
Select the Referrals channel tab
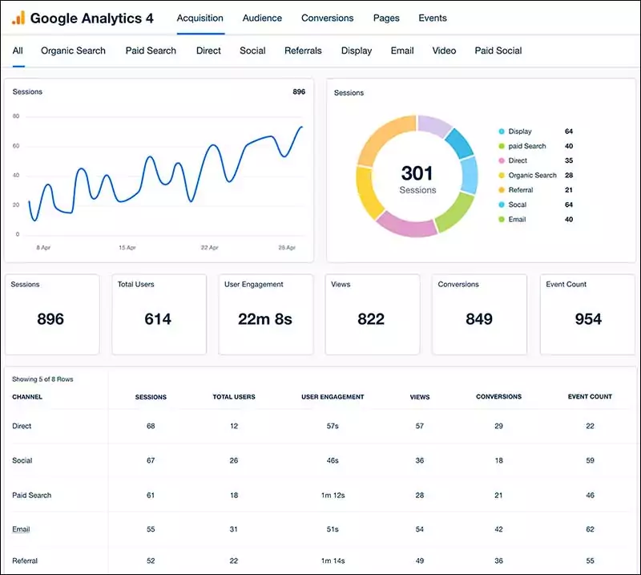(303, 51)
